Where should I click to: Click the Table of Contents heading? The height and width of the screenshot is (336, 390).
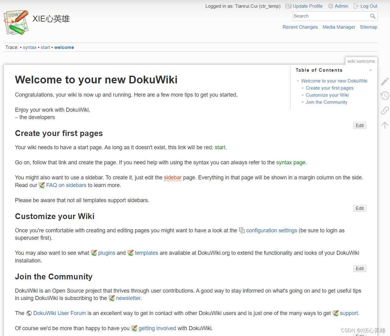[x=319, y=70]
